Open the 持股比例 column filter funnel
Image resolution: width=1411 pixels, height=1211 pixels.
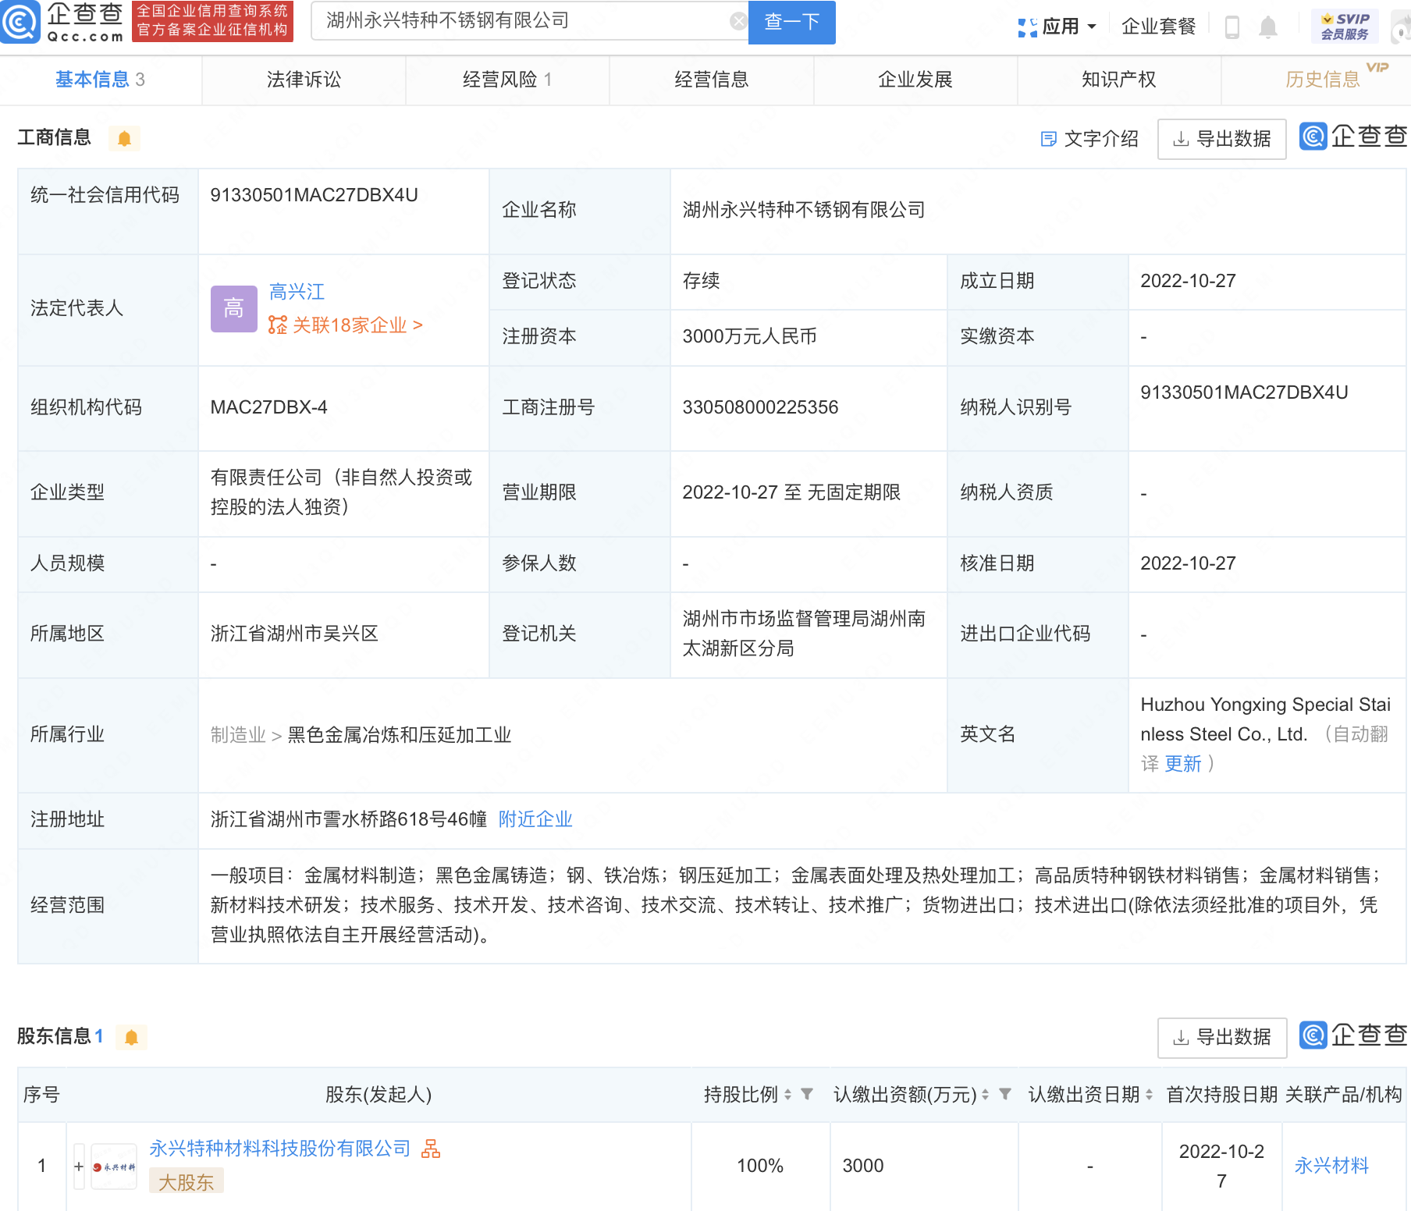(x=808, y=1095)
